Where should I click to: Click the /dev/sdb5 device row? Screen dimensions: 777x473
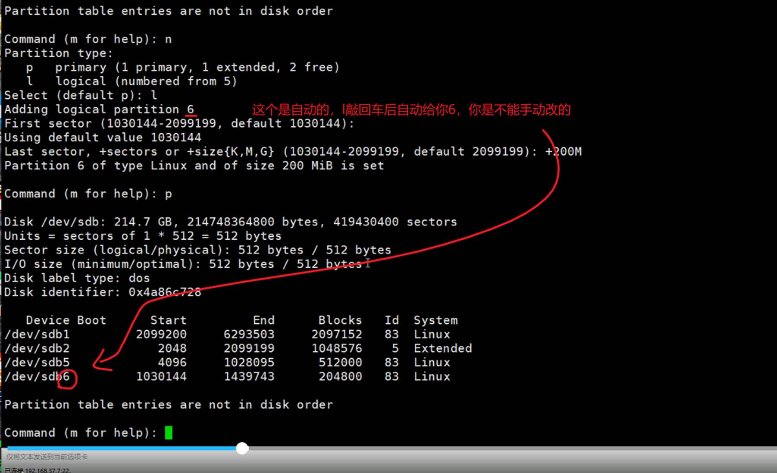point(37,362)
